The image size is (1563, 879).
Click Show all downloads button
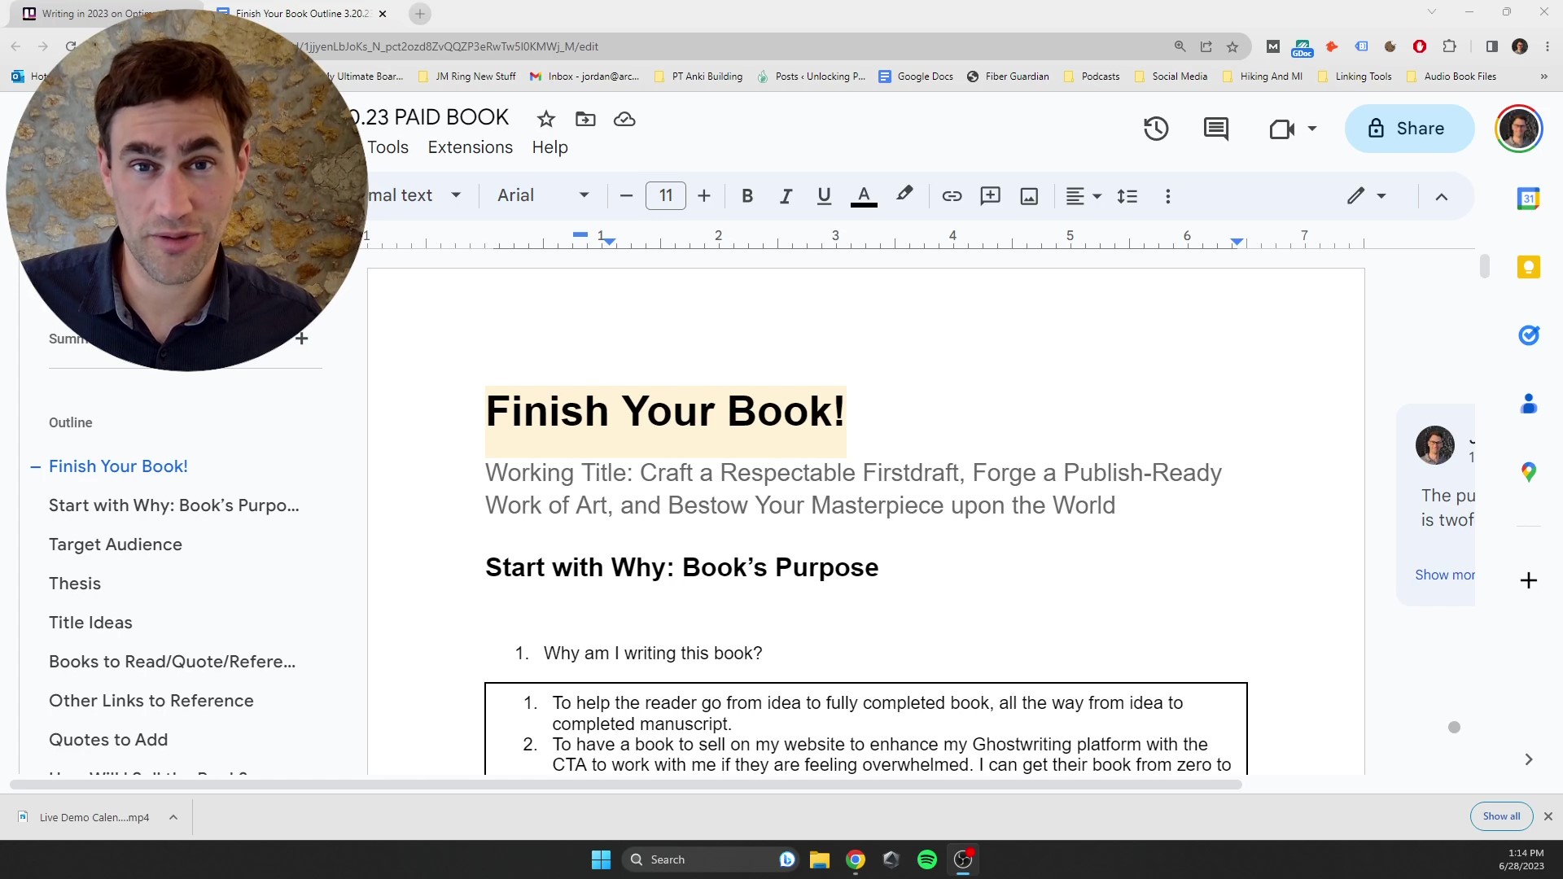pos(1501,816)
